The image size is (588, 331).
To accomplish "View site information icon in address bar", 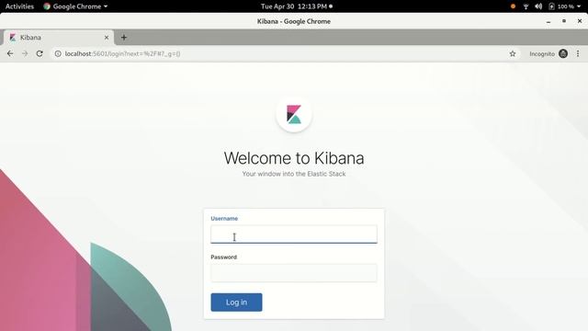I will (x=58, y=53).
